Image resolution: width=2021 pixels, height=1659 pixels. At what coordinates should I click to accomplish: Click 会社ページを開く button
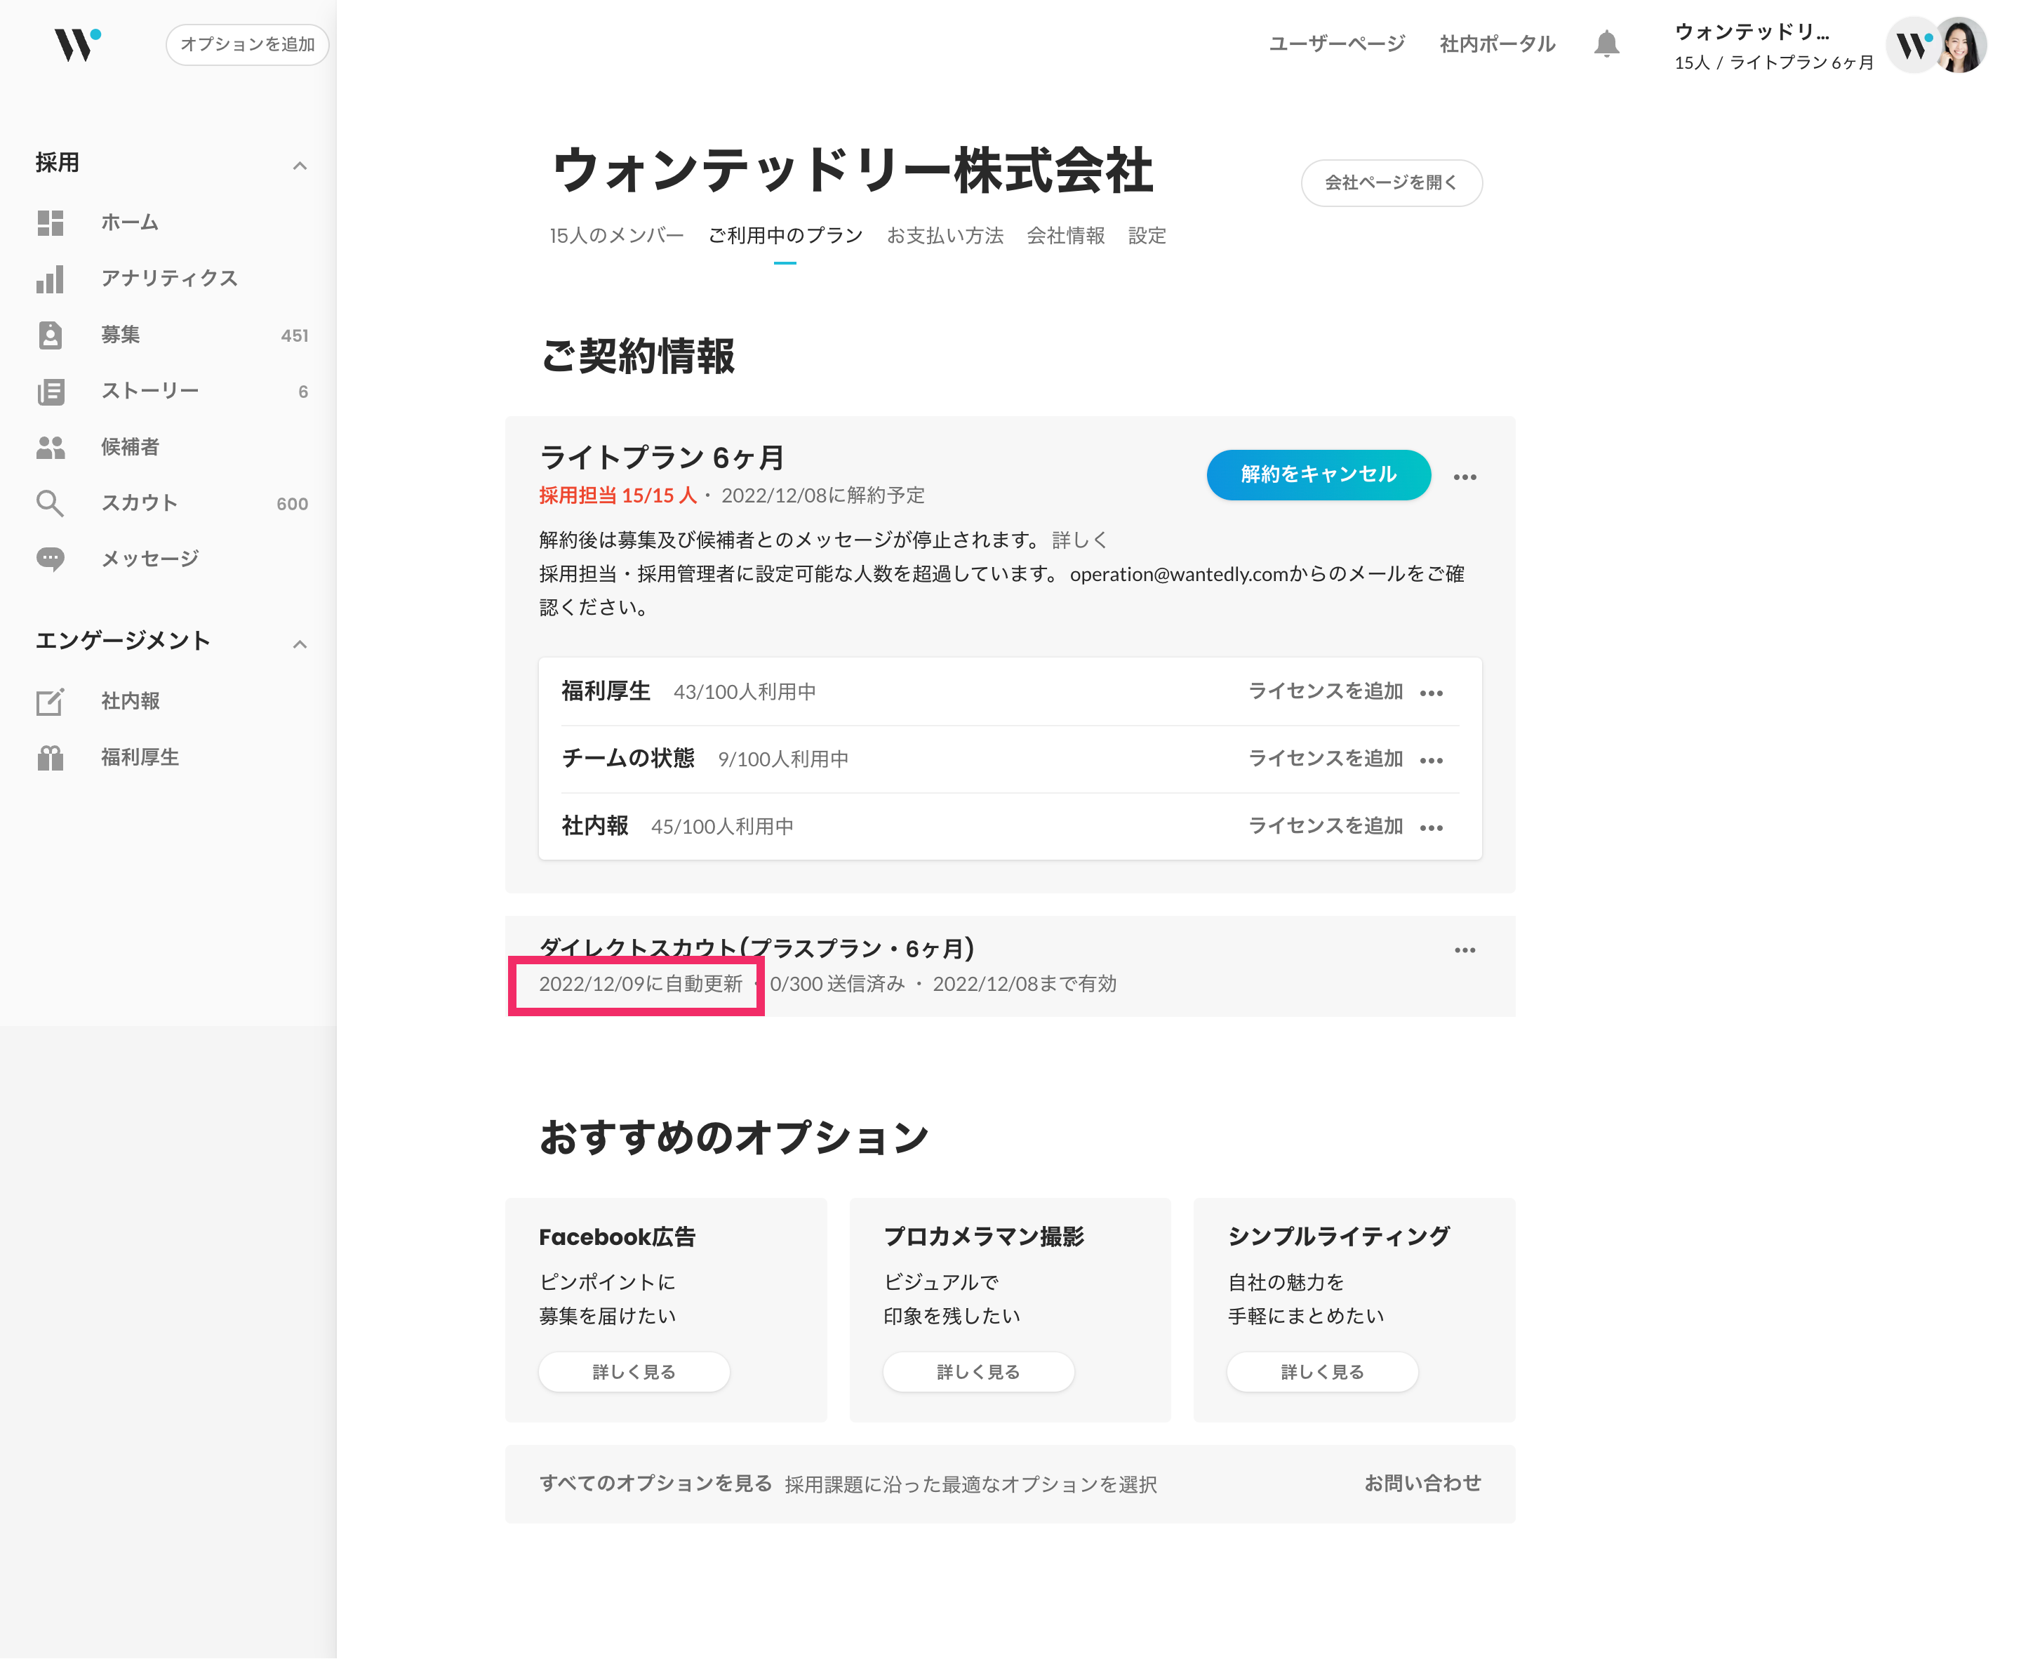tap(1390, 182)
